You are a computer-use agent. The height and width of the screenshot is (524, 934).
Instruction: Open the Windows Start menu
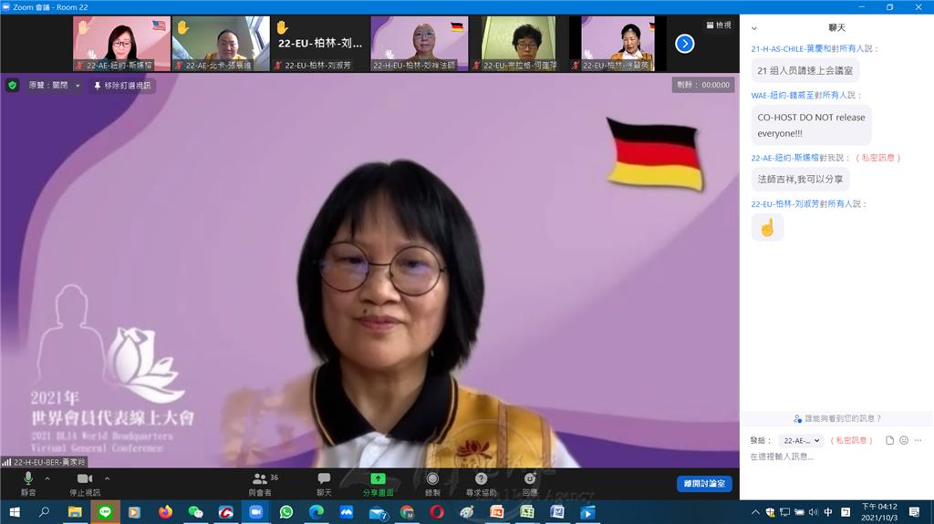[15, 512]
